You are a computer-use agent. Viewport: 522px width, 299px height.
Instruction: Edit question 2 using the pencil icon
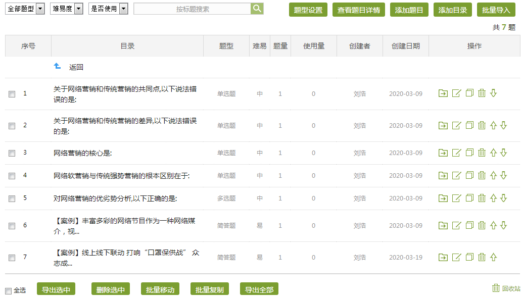tap(456, 125)
